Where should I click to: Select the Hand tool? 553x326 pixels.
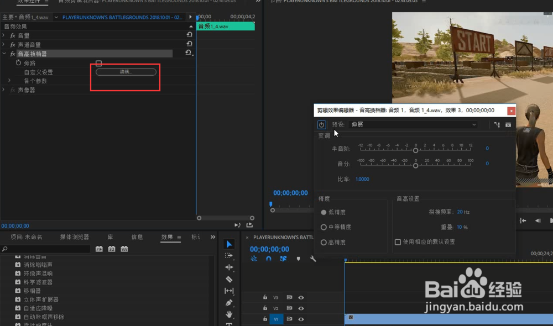(229, 314)
